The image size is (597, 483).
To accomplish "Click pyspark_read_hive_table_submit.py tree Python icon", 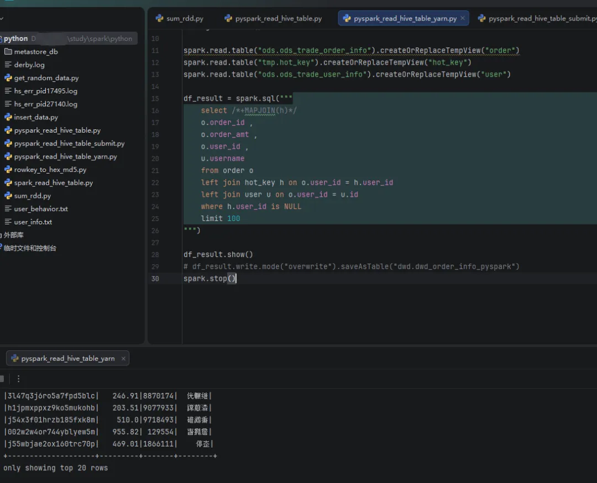I will click(8, 144).
